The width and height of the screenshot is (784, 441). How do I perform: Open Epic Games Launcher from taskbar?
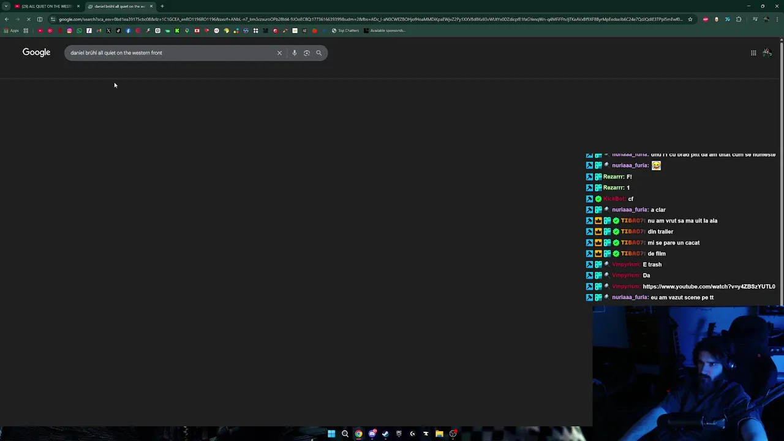pos(399,434)
